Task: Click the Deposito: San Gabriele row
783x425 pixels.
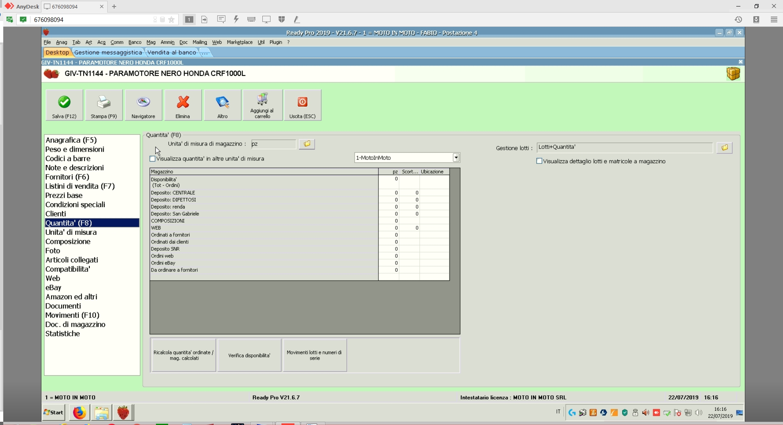Action: 300,214
